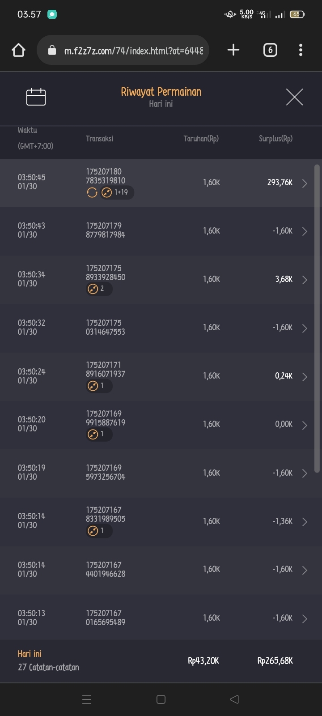Tap the badge showing 2
This screenshot has height=716, width=322.
tap(99, 289)
